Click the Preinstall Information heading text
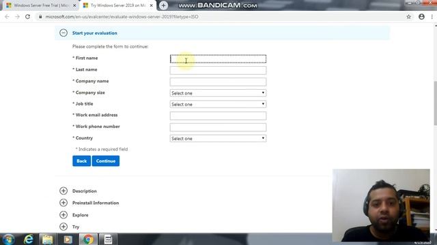437x245 pixels. [96, 203]
